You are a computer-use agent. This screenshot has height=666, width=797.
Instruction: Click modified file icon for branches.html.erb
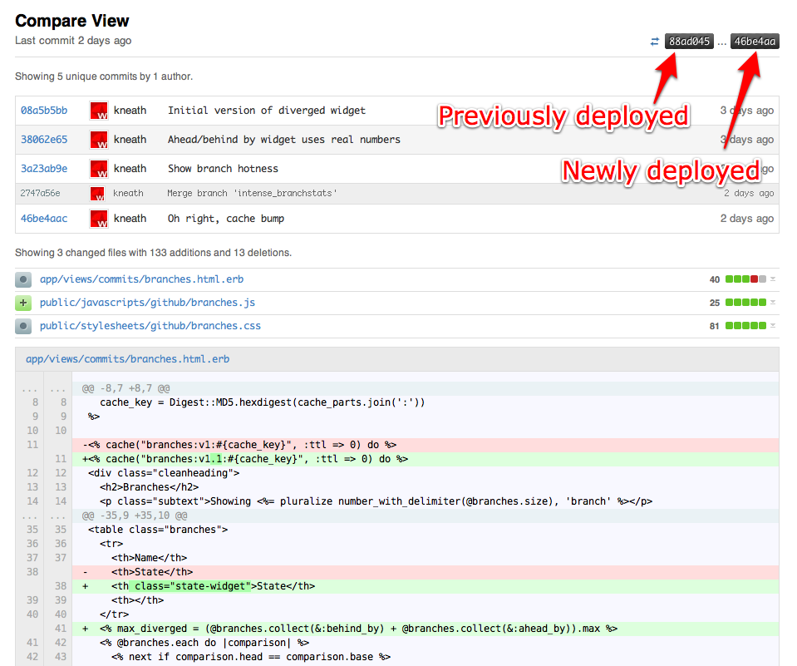pyautogui.click(x=23, y=279)
